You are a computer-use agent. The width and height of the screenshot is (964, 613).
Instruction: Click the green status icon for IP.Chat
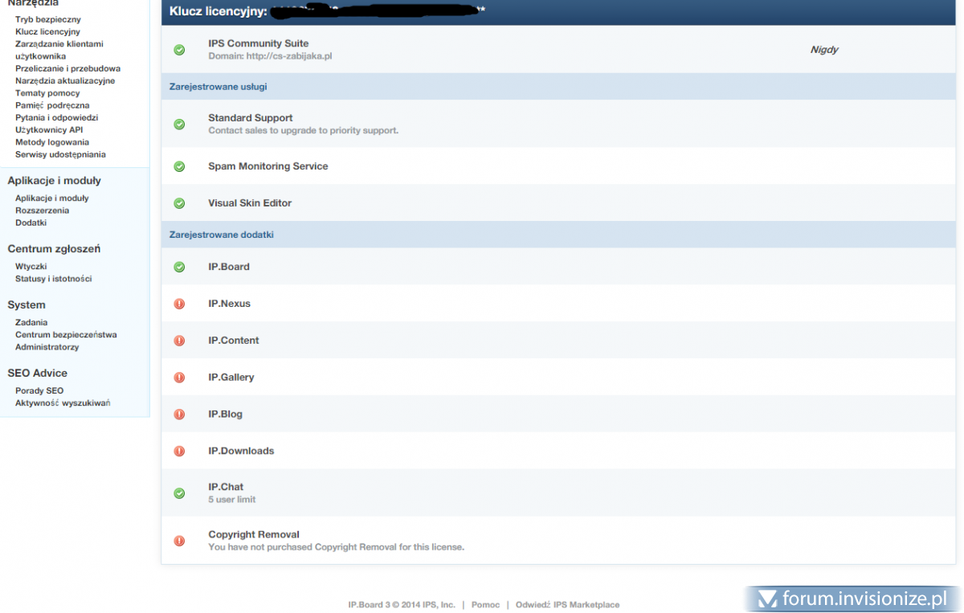(x=179, y=492)
